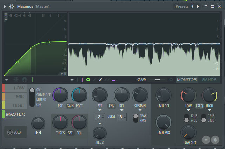The height and width of the screenshot is (149, 225).
Task: Toggle the freeze snowflake icon
Action: (x=16, y=79)
